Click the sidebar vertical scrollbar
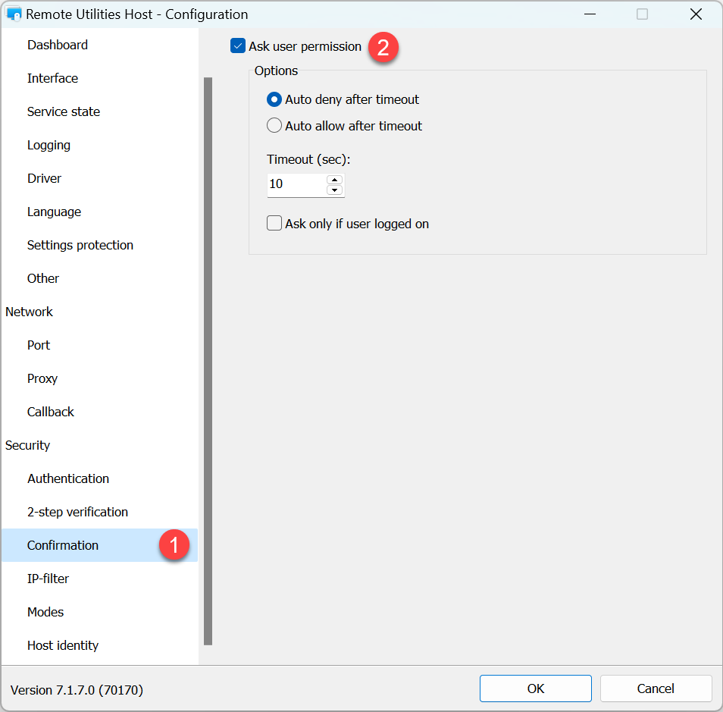Viewport: 723px width, 712px height. 208,360
